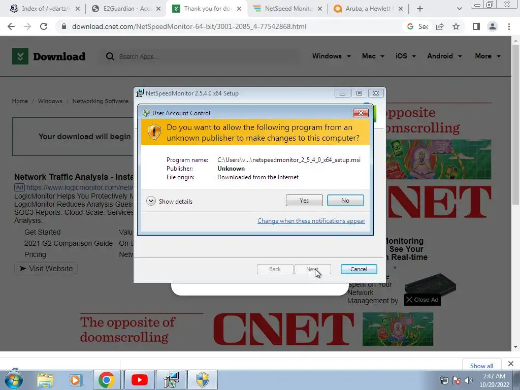Open the browser side panel icon
Viewport: 520px width, 390px height.
point(476,26)
